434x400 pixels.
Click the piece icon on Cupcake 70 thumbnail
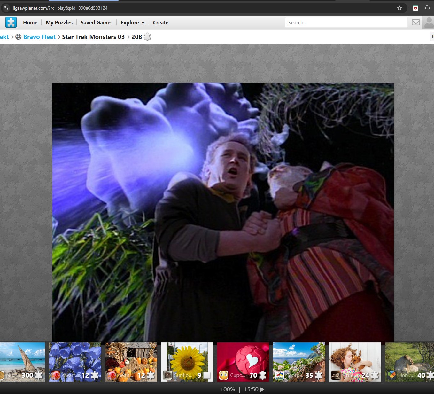coord(263,375)
